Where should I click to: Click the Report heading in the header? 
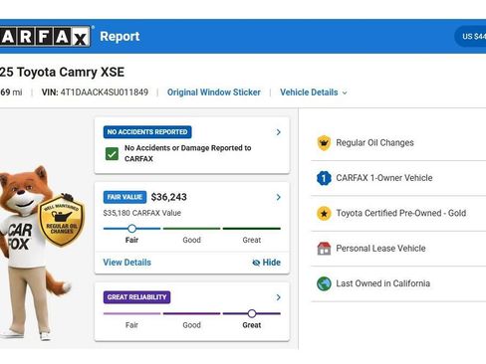(120, 37)
